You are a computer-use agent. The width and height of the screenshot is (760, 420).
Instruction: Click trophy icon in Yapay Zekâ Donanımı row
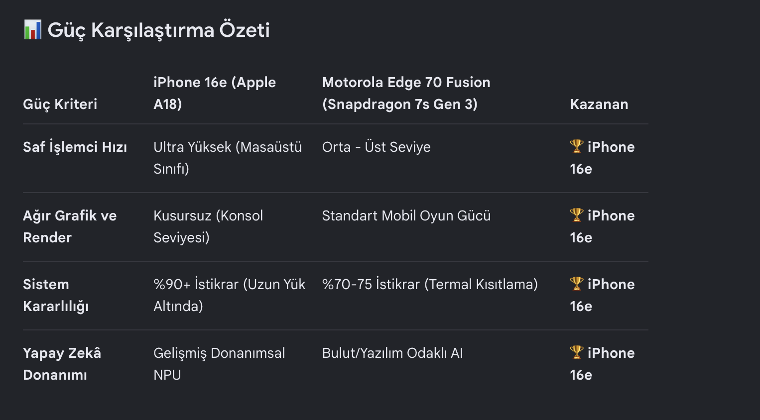(x=576, y=352)
